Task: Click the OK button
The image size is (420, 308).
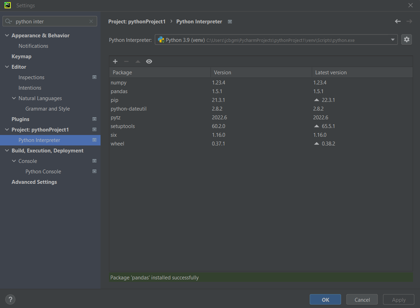Action: [x=325, y=300]
